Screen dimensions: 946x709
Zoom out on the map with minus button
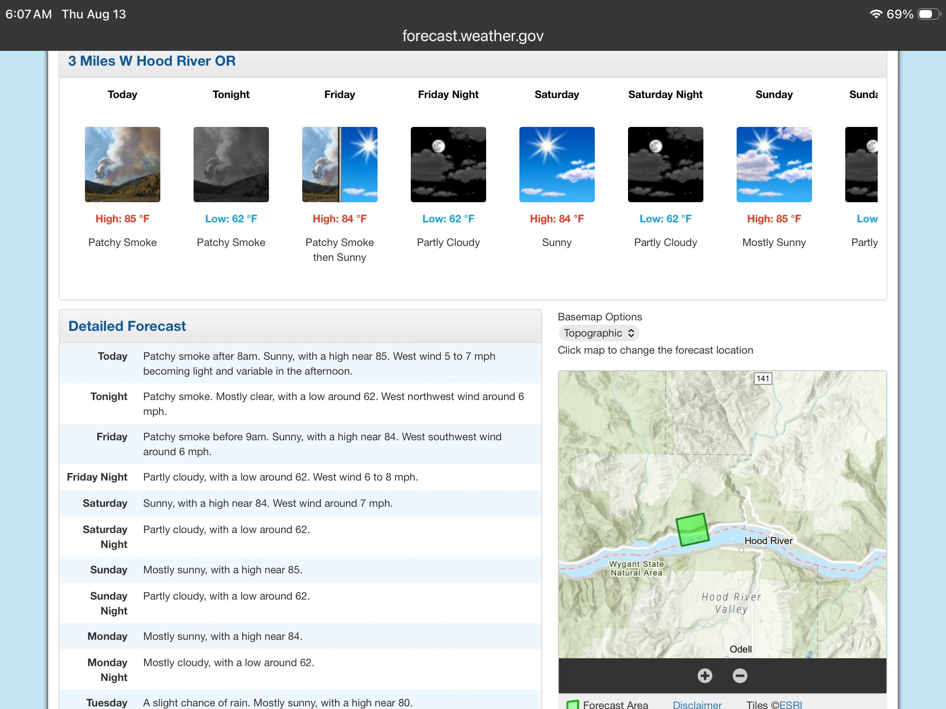tap(740, 676)
